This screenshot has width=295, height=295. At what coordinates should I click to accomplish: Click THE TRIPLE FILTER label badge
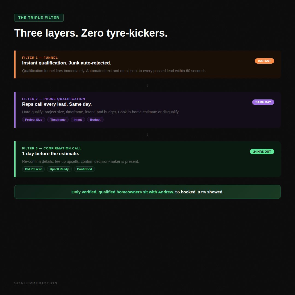39,18
